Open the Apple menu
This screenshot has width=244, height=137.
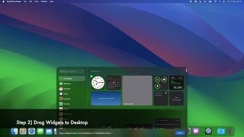[3, 2]
